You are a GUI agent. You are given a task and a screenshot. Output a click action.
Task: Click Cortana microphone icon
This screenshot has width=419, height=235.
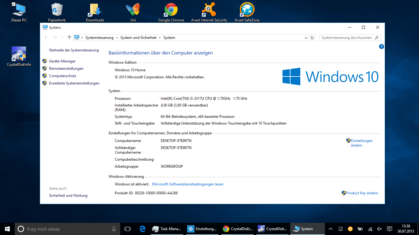coord(114,229)
